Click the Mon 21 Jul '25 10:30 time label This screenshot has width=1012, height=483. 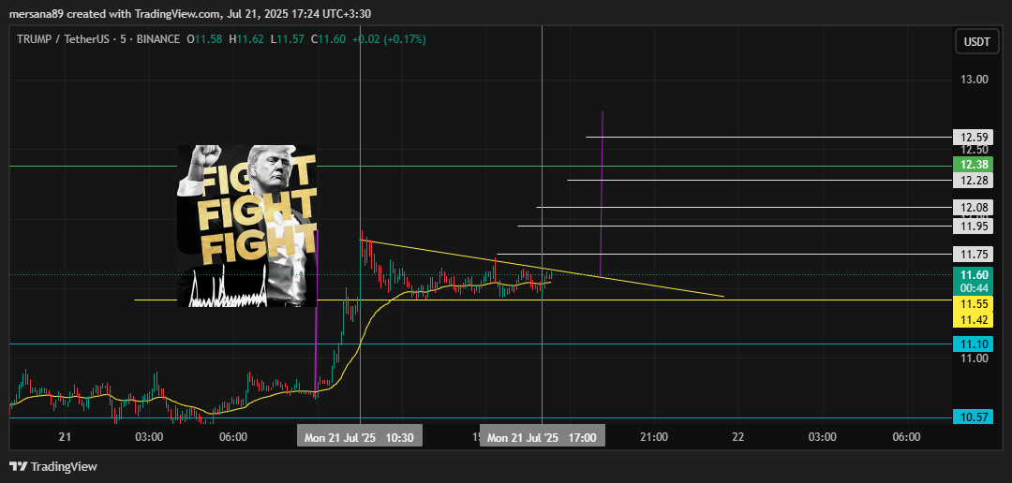coord(360,437)
